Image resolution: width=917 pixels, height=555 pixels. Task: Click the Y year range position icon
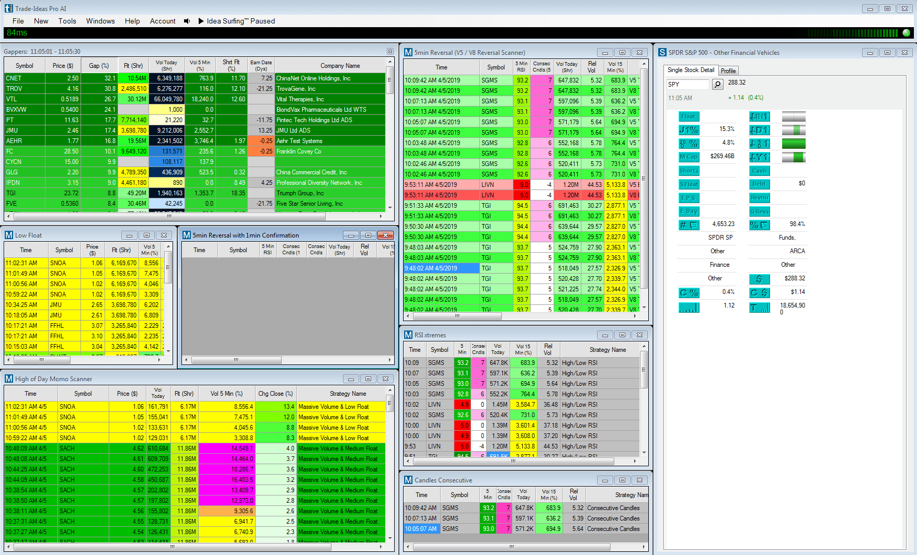759,157
